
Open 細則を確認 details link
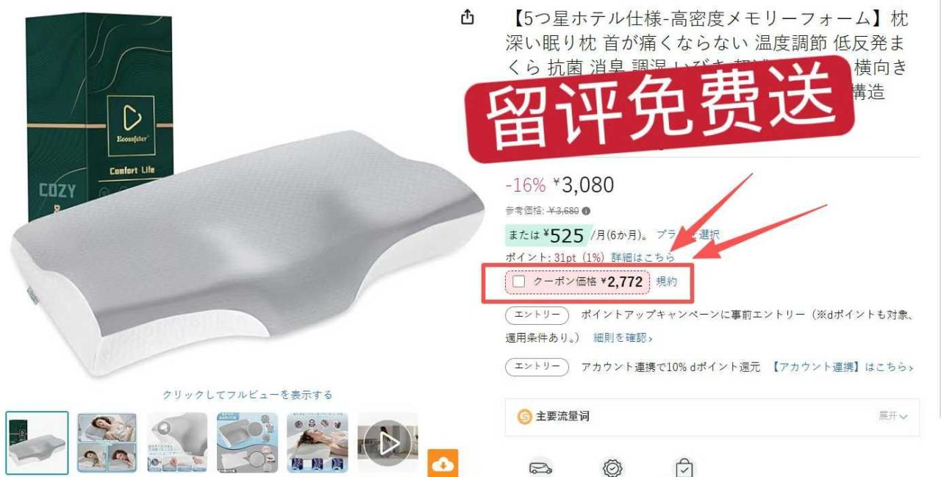point(623,338)
